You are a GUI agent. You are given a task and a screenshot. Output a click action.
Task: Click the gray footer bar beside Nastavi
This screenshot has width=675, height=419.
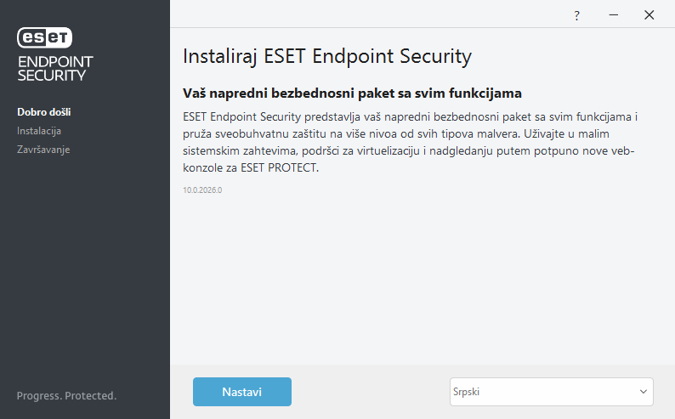pyautogui.click(x=370, y=392)
